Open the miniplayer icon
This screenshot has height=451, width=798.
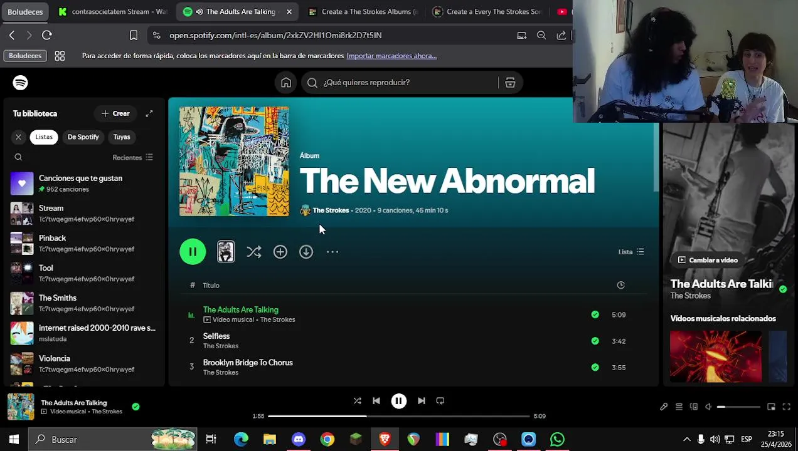pos(771,407)
